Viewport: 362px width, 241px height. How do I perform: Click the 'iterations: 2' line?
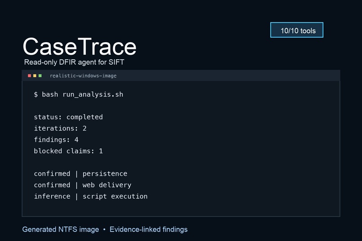click(x=60, y=128)
